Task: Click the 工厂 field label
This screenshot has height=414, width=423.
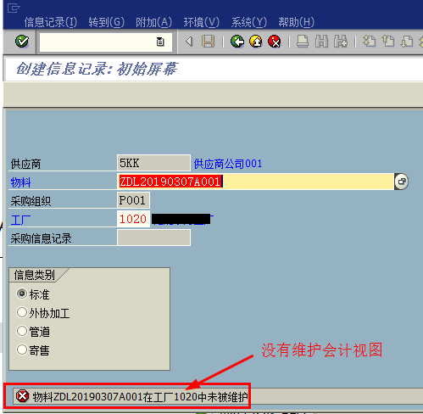Action: [20, 220]
